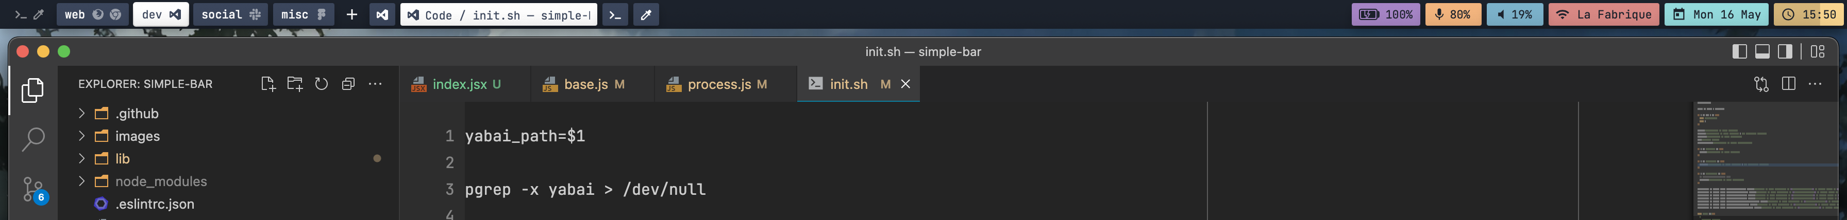The width and height of the screenshot is (1847, 220).
Task: Open Explorer views and more actions menu
Action: (375, 84)
